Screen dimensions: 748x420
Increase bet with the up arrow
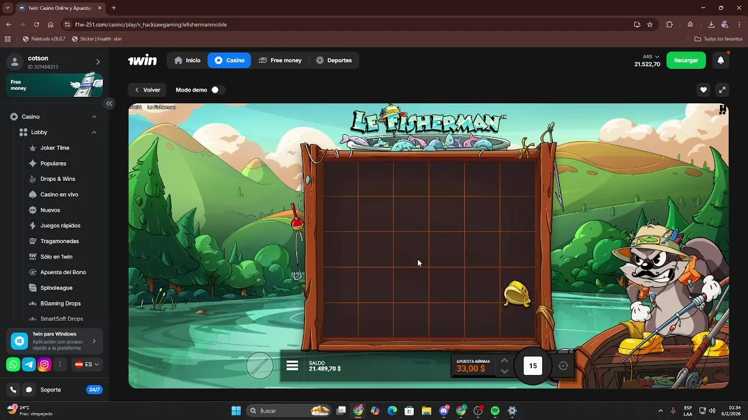504,360
